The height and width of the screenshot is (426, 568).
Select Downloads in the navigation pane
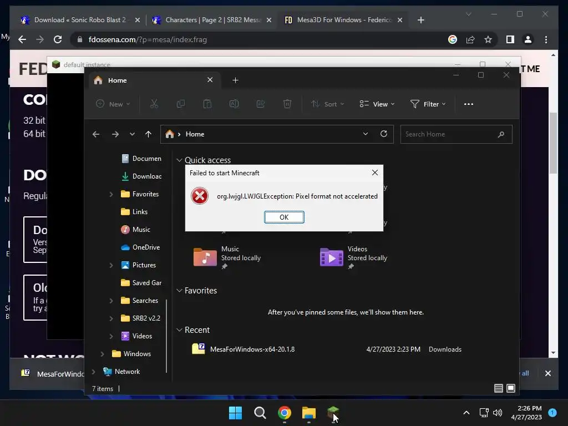point(142,176)
